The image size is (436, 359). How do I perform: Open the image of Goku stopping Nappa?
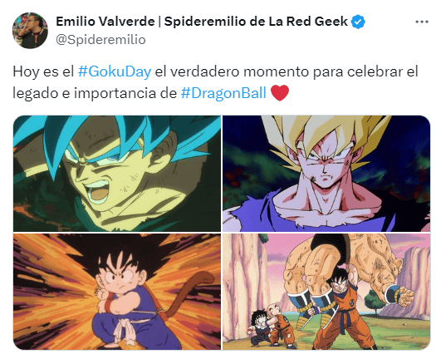pos(326,292)
